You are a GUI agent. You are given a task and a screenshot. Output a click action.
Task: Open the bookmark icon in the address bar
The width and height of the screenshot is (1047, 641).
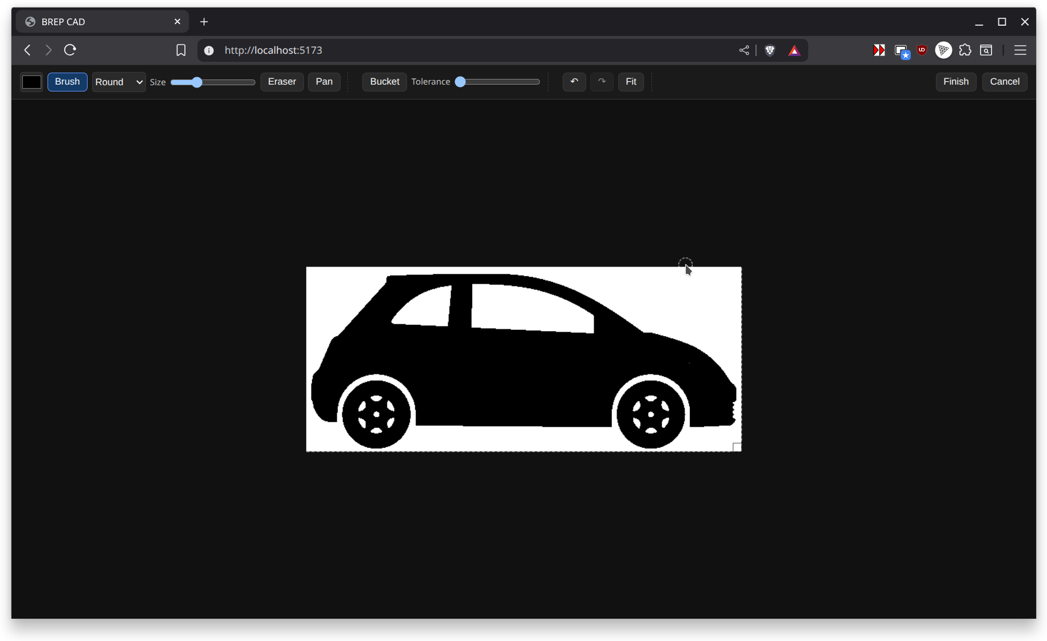[181, 50]
